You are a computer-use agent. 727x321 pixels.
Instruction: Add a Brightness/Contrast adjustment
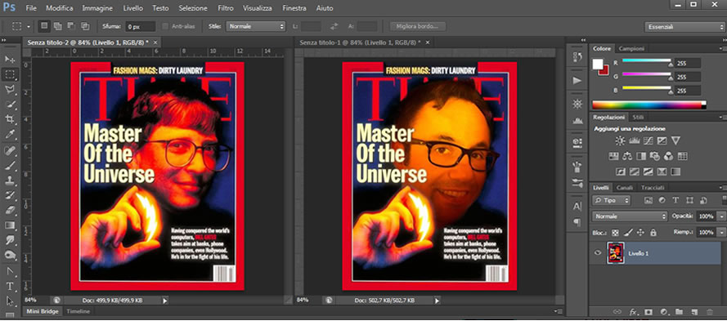[620, 140]
